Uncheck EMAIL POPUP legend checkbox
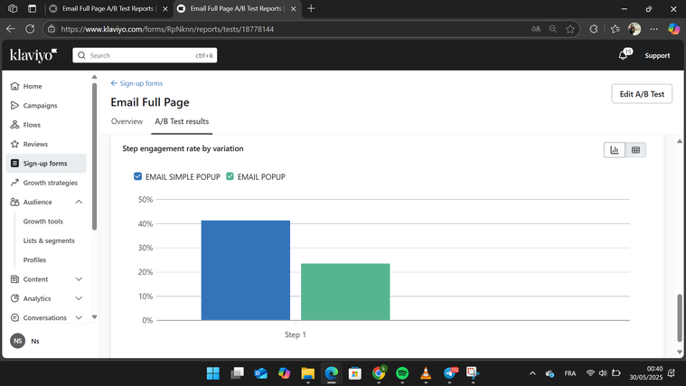Viewport: 686px width, 386px height. coord(230,177)
